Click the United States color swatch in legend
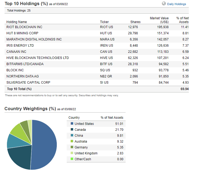This screenshot has width=199, height=171. pos(72,124)
